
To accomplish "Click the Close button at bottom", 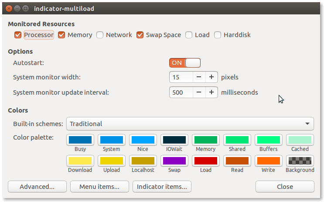I will (x=285, y=187).
